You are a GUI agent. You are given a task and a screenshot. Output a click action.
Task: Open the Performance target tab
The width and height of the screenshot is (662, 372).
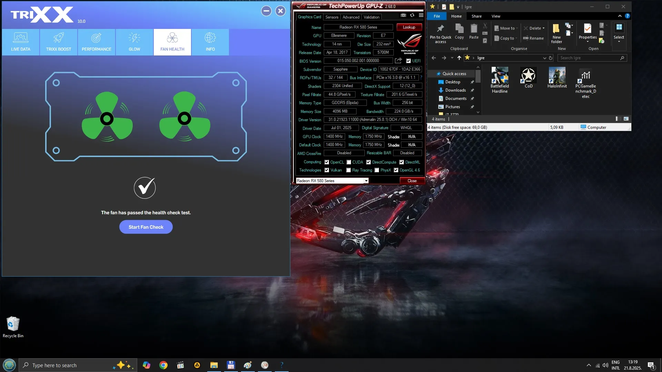point(97,42)
